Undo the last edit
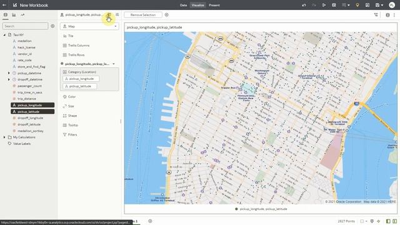400x225 pixels. pos(304,5)
